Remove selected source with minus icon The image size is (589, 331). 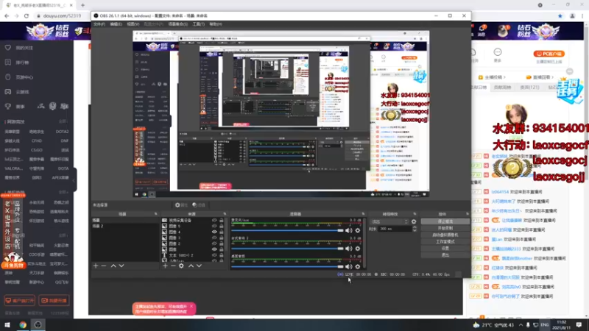[173, 266]
